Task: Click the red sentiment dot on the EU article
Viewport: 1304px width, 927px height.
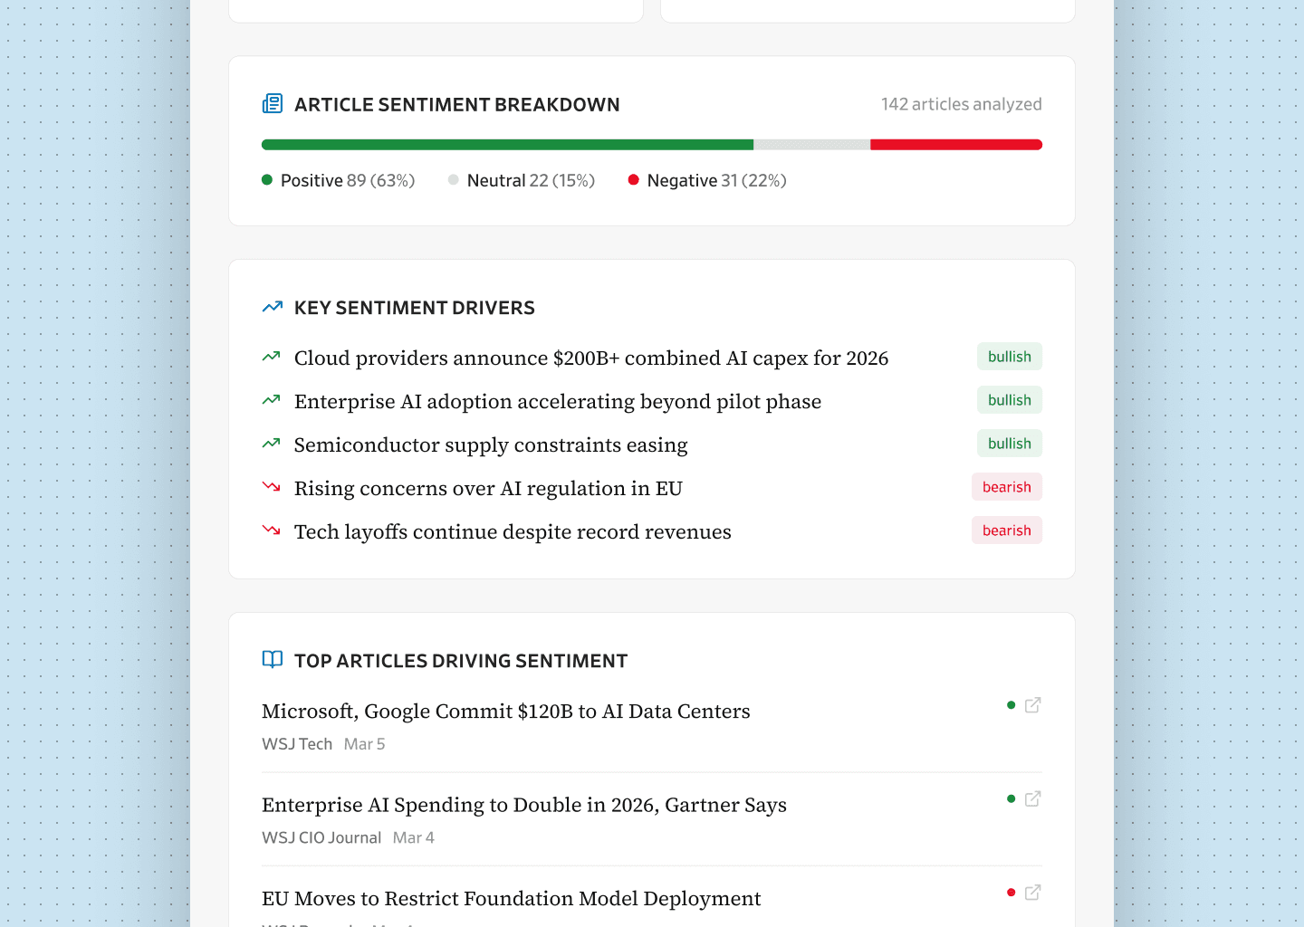Action: (1010, 892)
